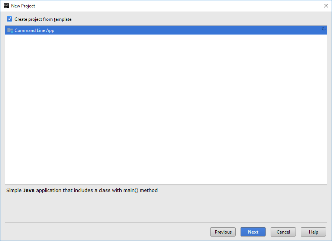
Task: Click the bold 'Java' word in description
Action: coord(29,190)
